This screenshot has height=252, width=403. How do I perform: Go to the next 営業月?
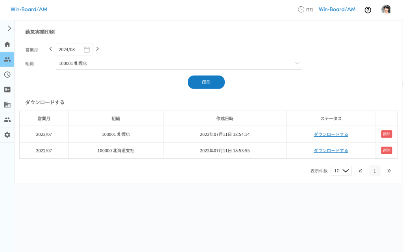[98, 49]
